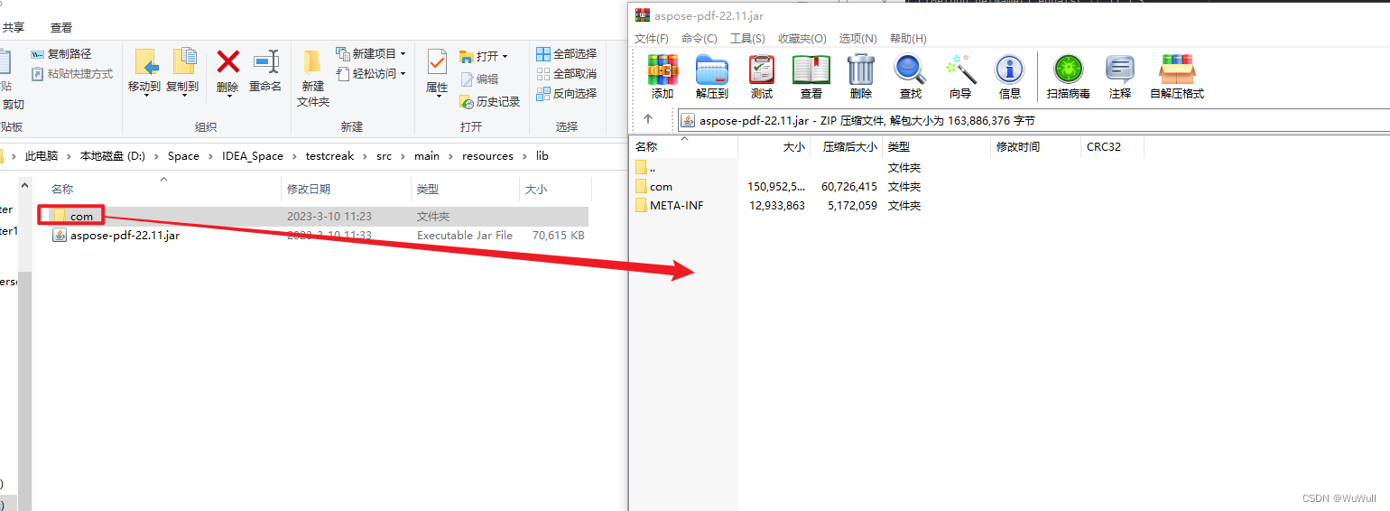This screenshot has height=511, width=1390.
Task: Open Options (选项) menu in WinRAR
Action: pyautogui.click(x=857, y=39)
